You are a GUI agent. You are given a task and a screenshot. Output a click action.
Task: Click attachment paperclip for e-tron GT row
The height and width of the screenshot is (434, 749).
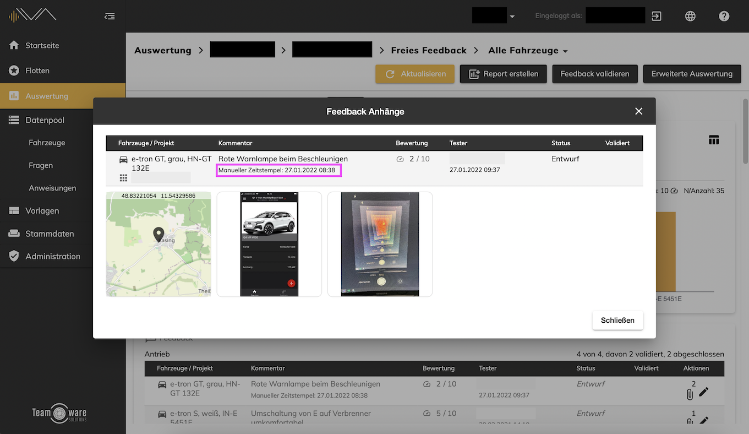pyautogui.click(x=690, y=394)
